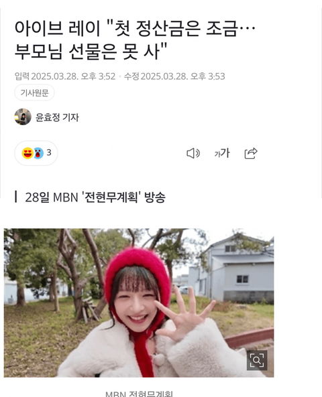Image resolution: width=322 pixels, height=397 pixels.
Task: Click the 수정 2025.03.28. 오후 3:53 timestamp
Action: pos(174,76)
